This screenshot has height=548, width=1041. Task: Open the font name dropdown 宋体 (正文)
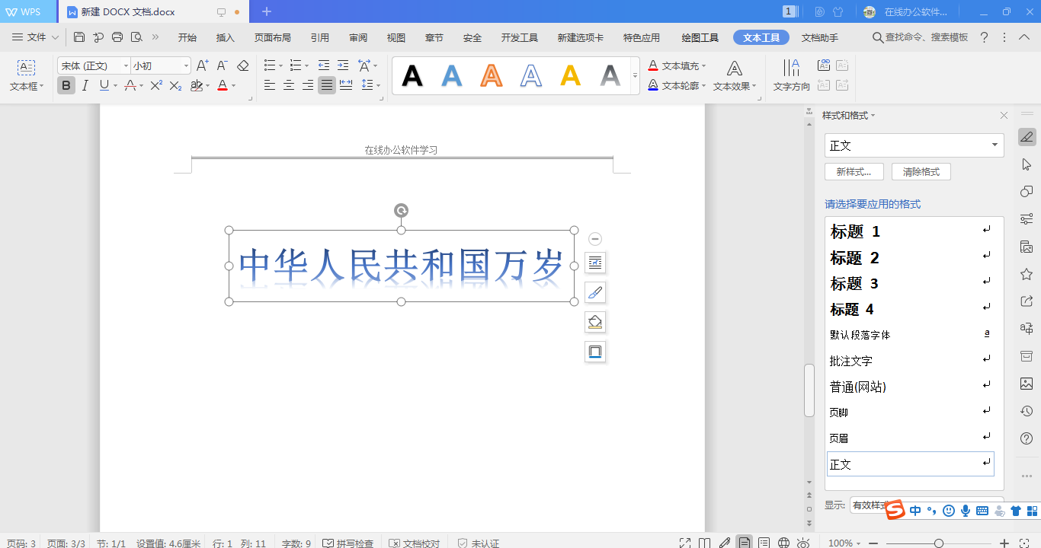click(x=94, y=66)
